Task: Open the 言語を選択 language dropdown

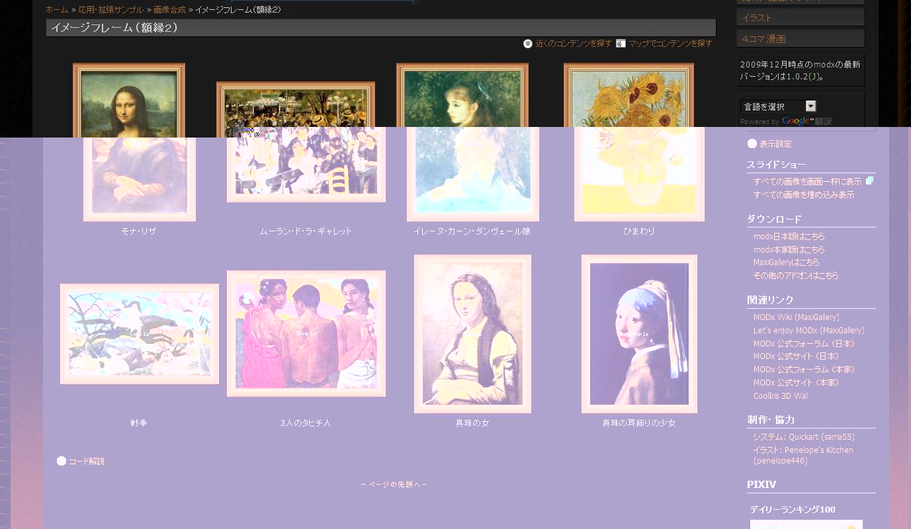Action: tap(778, 106)
